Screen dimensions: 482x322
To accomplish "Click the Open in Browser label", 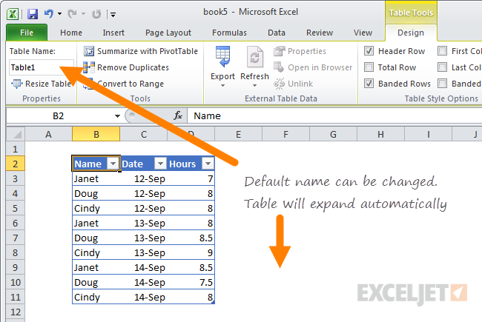I will [320, 67].
